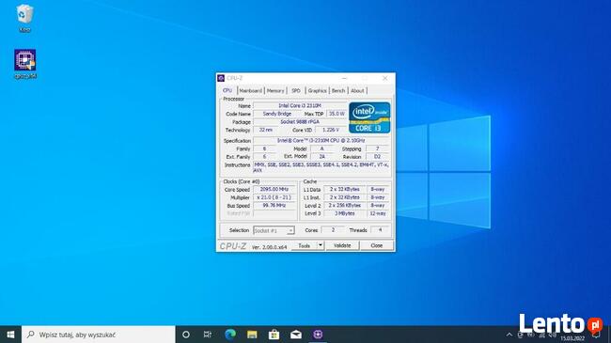
Task: Select the CPU-Z desktop shortcut icon
Action: [25, 64]
